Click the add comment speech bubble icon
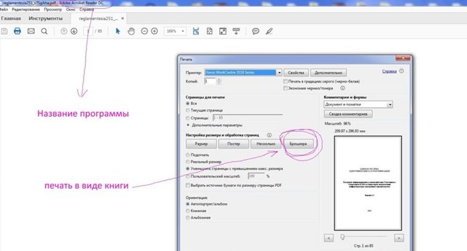The width and height of the screenshot is (467, 251). click(255, 31)
